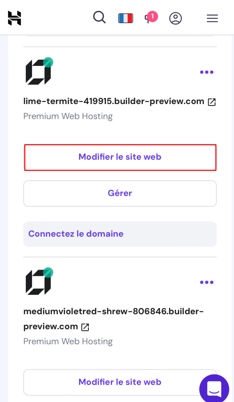
Task: Open the French flag language selector
Action: 126,18
